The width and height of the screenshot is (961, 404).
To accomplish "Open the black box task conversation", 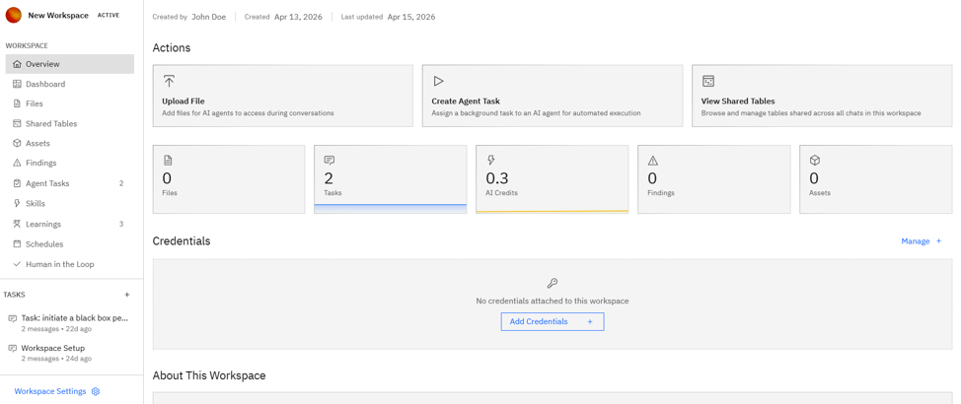I will coord(70,323).
